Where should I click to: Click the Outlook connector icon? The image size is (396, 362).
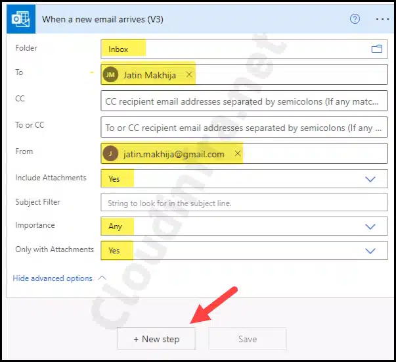coord(21,19)
